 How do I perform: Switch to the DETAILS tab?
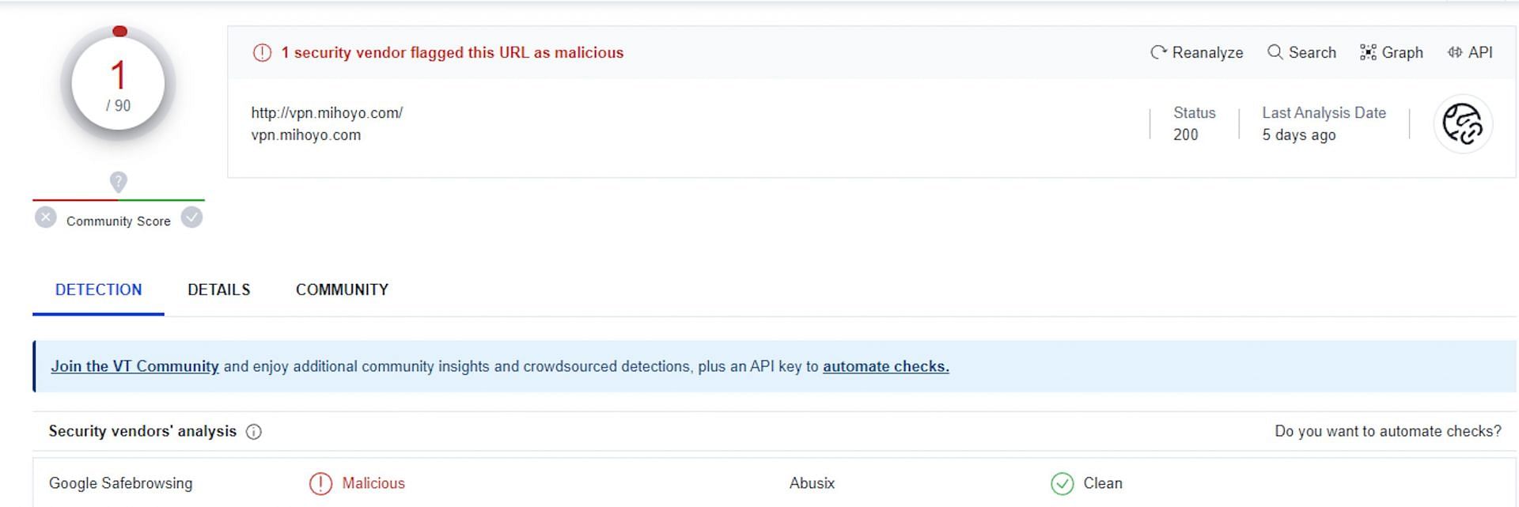[218, 289]
